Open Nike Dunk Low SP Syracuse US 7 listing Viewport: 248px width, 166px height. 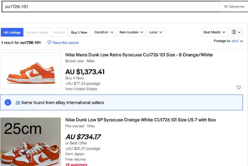pyautogui.click(x=140, y=120)
